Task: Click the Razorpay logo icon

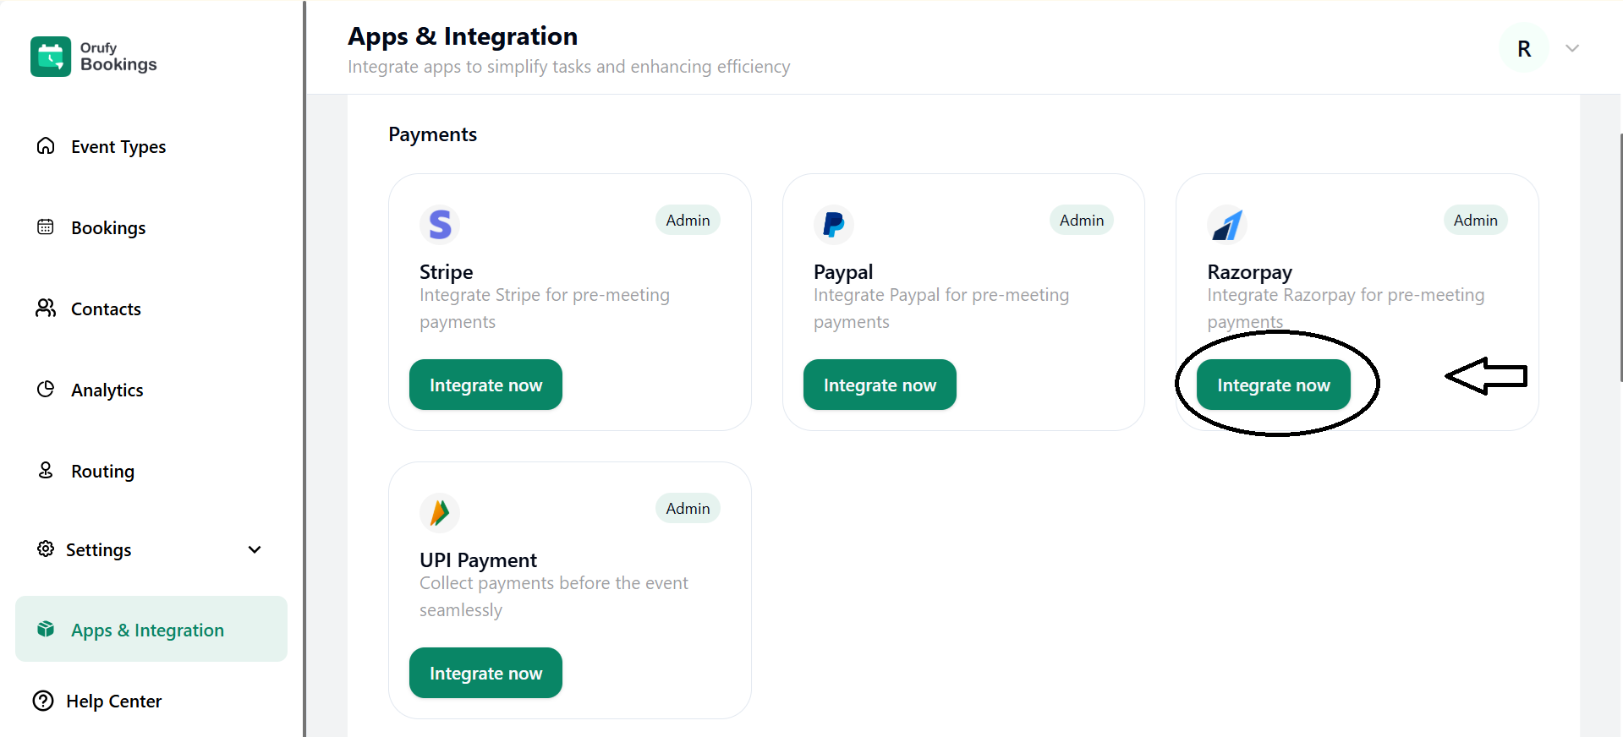Action: pyautogui.click(x=1226, y=224)
